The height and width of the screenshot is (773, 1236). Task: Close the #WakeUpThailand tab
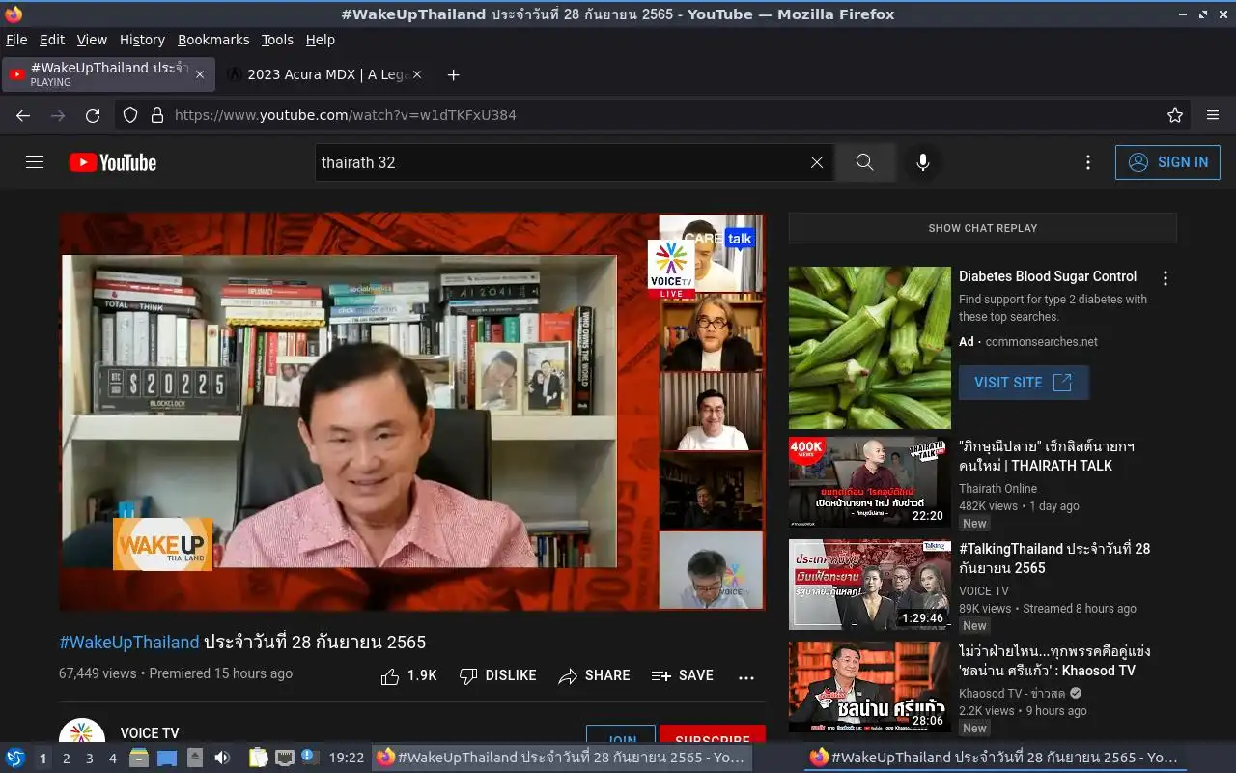pos(200,74)
